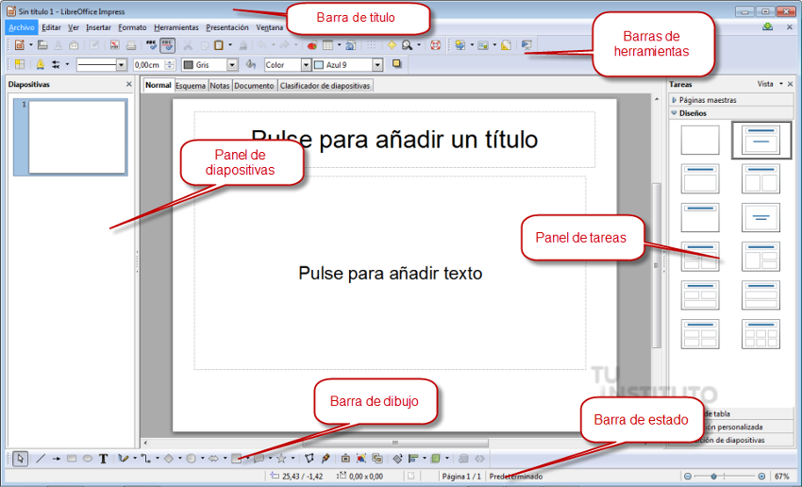Toggle the grid display icon in toolbar
Image resolution: width=802 pixels, height=487 pixels.
tap(372, 44)
